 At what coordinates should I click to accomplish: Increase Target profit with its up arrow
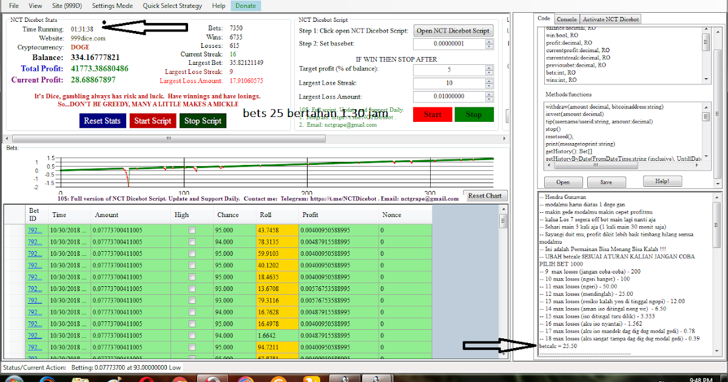[489, 67]
